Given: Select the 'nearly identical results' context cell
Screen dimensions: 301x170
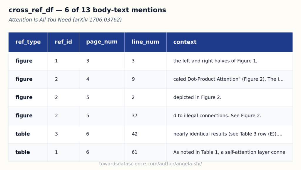Looking at the screenshot, I should coord(229,134).
